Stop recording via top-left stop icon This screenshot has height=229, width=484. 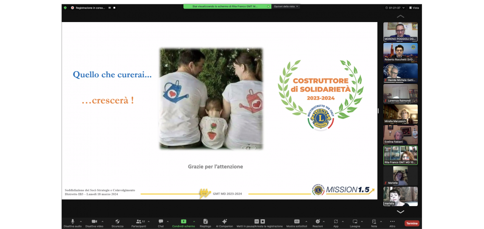pos(114,8)
